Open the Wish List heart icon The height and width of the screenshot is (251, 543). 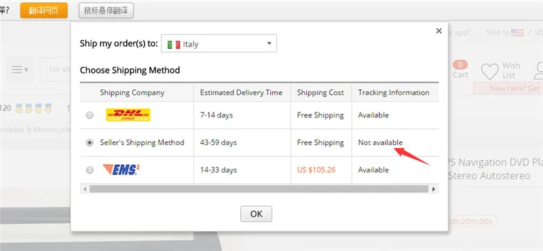point(489,72)
